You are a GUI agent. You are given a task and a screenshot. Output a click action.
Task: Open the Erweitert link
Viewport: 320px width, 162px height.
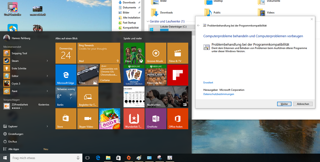208,83
